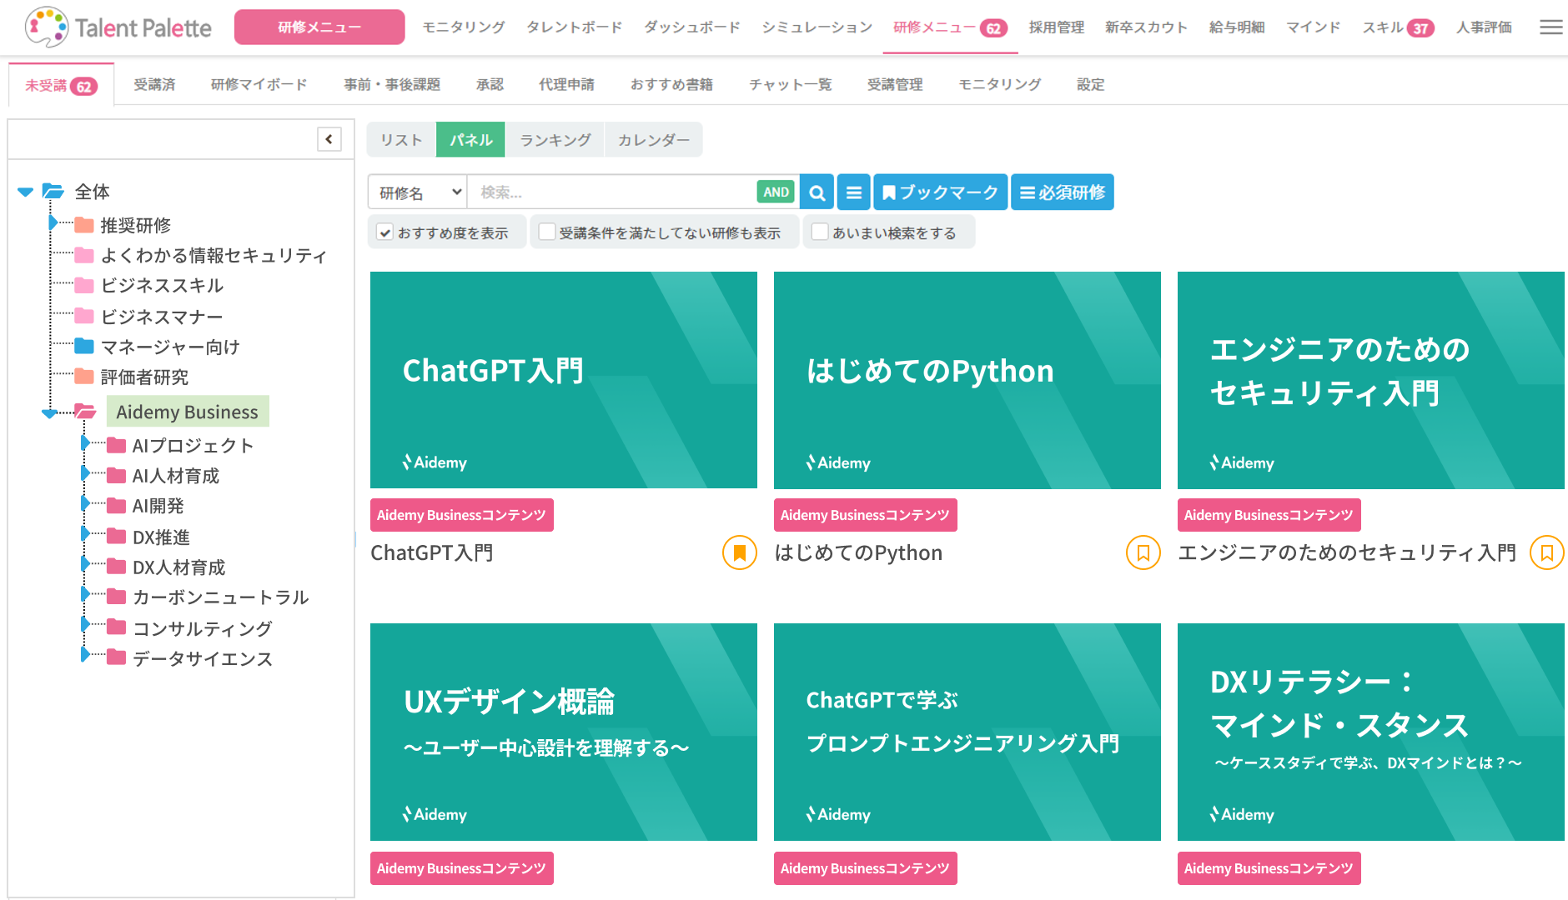Open the hamburger menu at top right
1568x900 pixels.
[1550, 27]
